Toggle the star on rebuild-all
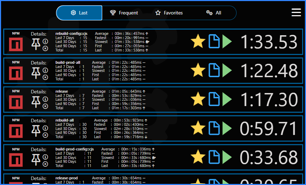The width and height of the screenshot is (306, 185). (198, 128)
